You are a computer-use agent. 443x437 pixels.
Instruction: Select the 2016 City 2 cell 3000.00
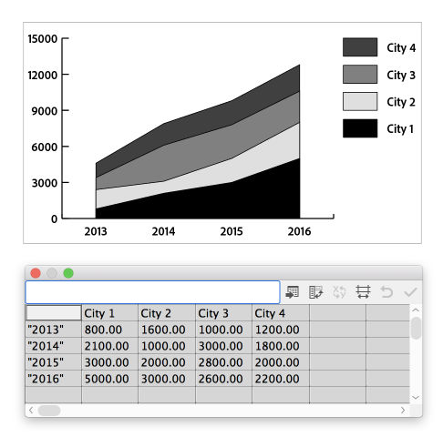click(167, 379)
